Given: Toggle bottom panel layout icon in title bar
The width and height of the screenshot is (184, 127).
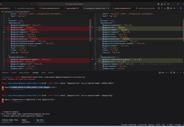Looking at the screenshot, I should point(162,4).
